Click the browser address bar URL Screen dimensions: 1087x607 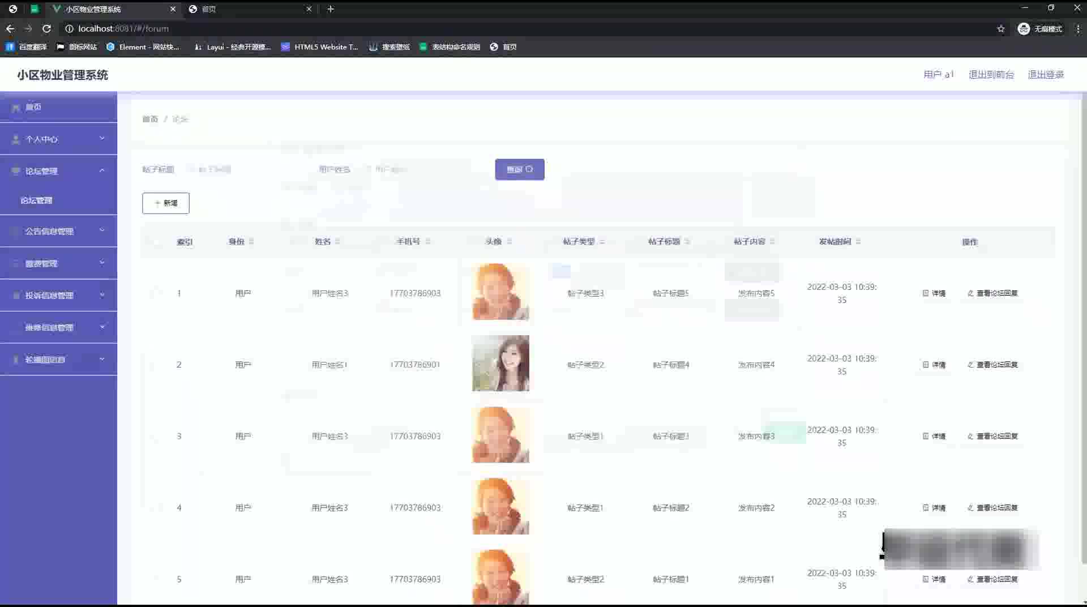[123, 29]
